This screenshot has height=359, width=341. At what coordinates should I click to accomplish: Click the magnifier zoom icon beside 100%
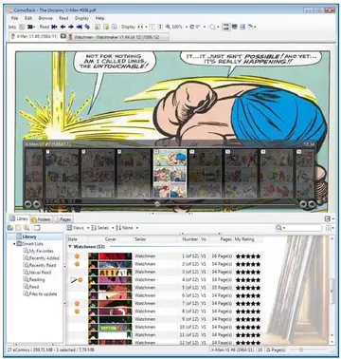(168, 27)
